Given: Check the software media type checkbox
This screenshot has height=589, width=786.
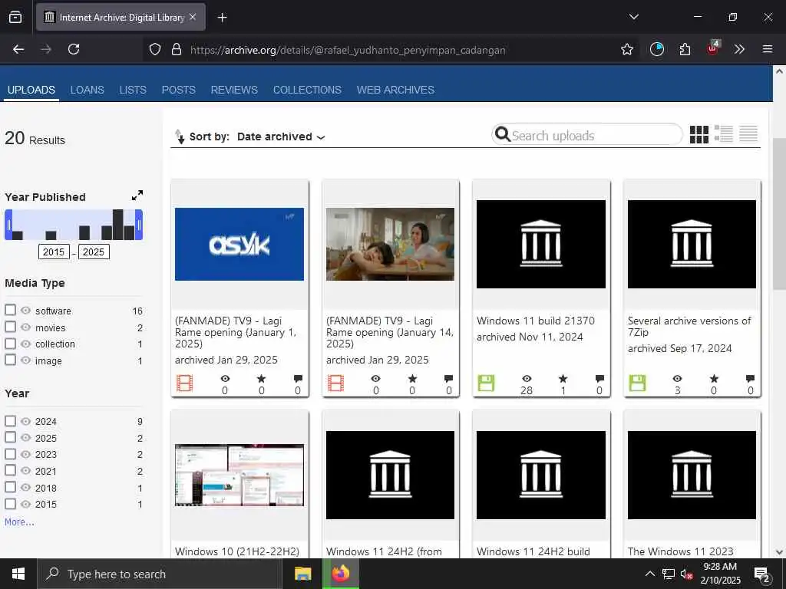Looking at the screenshot, I should click(10, 310).
